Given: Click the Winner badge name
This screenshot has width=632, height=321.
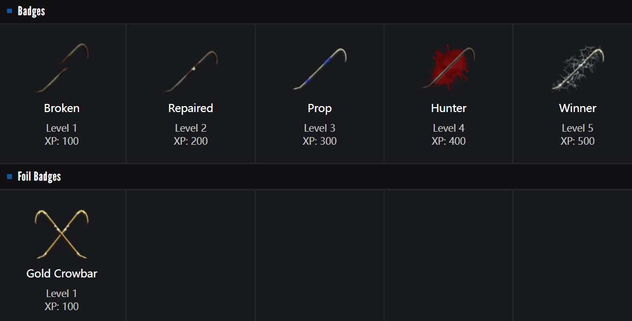Looking at the screenshot, I should click(x=578, y=108).
